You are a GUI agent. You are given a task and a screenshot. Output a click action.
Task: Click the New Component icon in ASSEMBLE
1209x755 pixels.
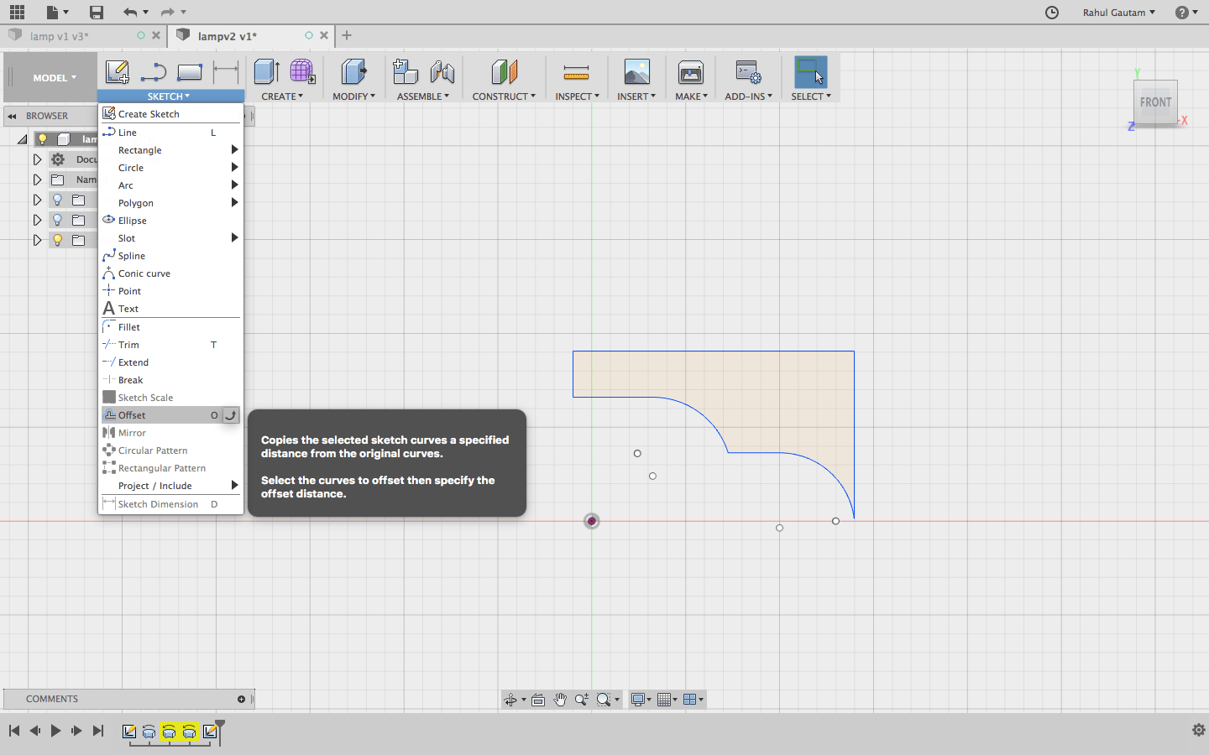(406, 72)
